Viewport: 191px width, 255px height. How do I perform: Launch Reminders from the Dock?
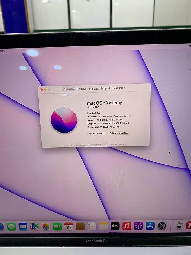point(92,226)
